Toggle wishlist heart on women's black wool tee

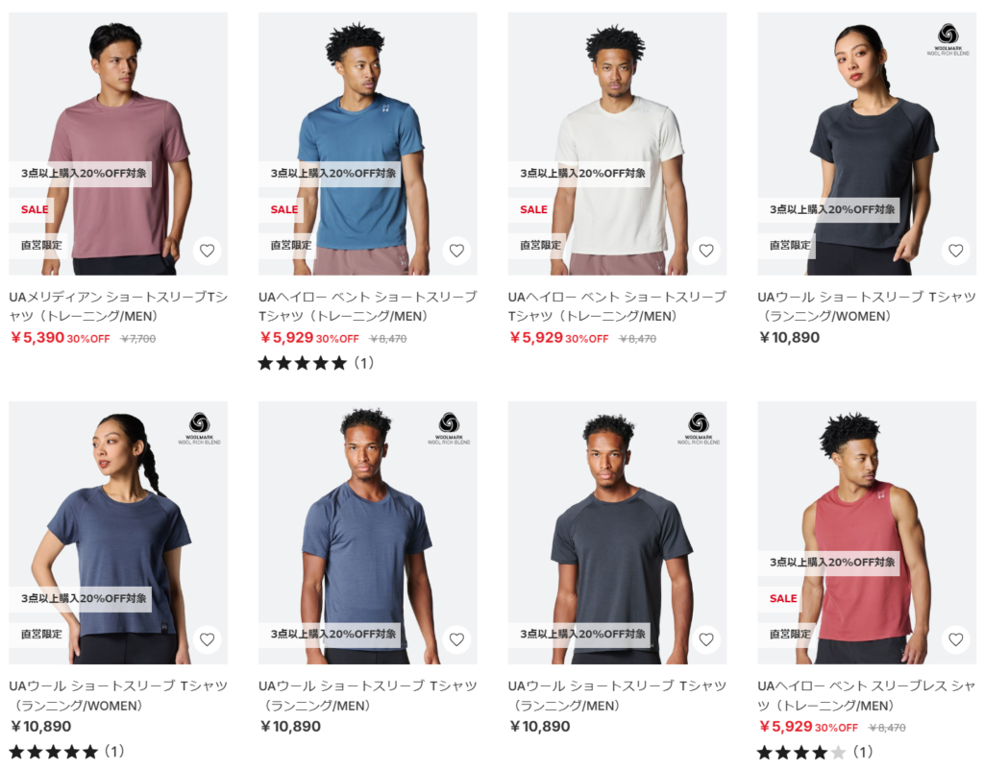[955, 252]
